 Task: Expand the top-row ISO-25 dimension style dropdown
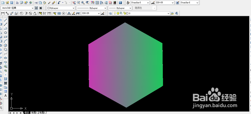[173, 3]
